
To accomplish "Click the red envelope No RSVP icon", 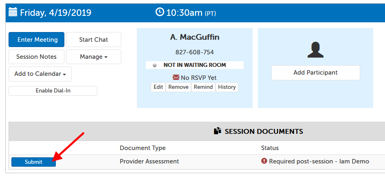I will click(x=176, y=77).
